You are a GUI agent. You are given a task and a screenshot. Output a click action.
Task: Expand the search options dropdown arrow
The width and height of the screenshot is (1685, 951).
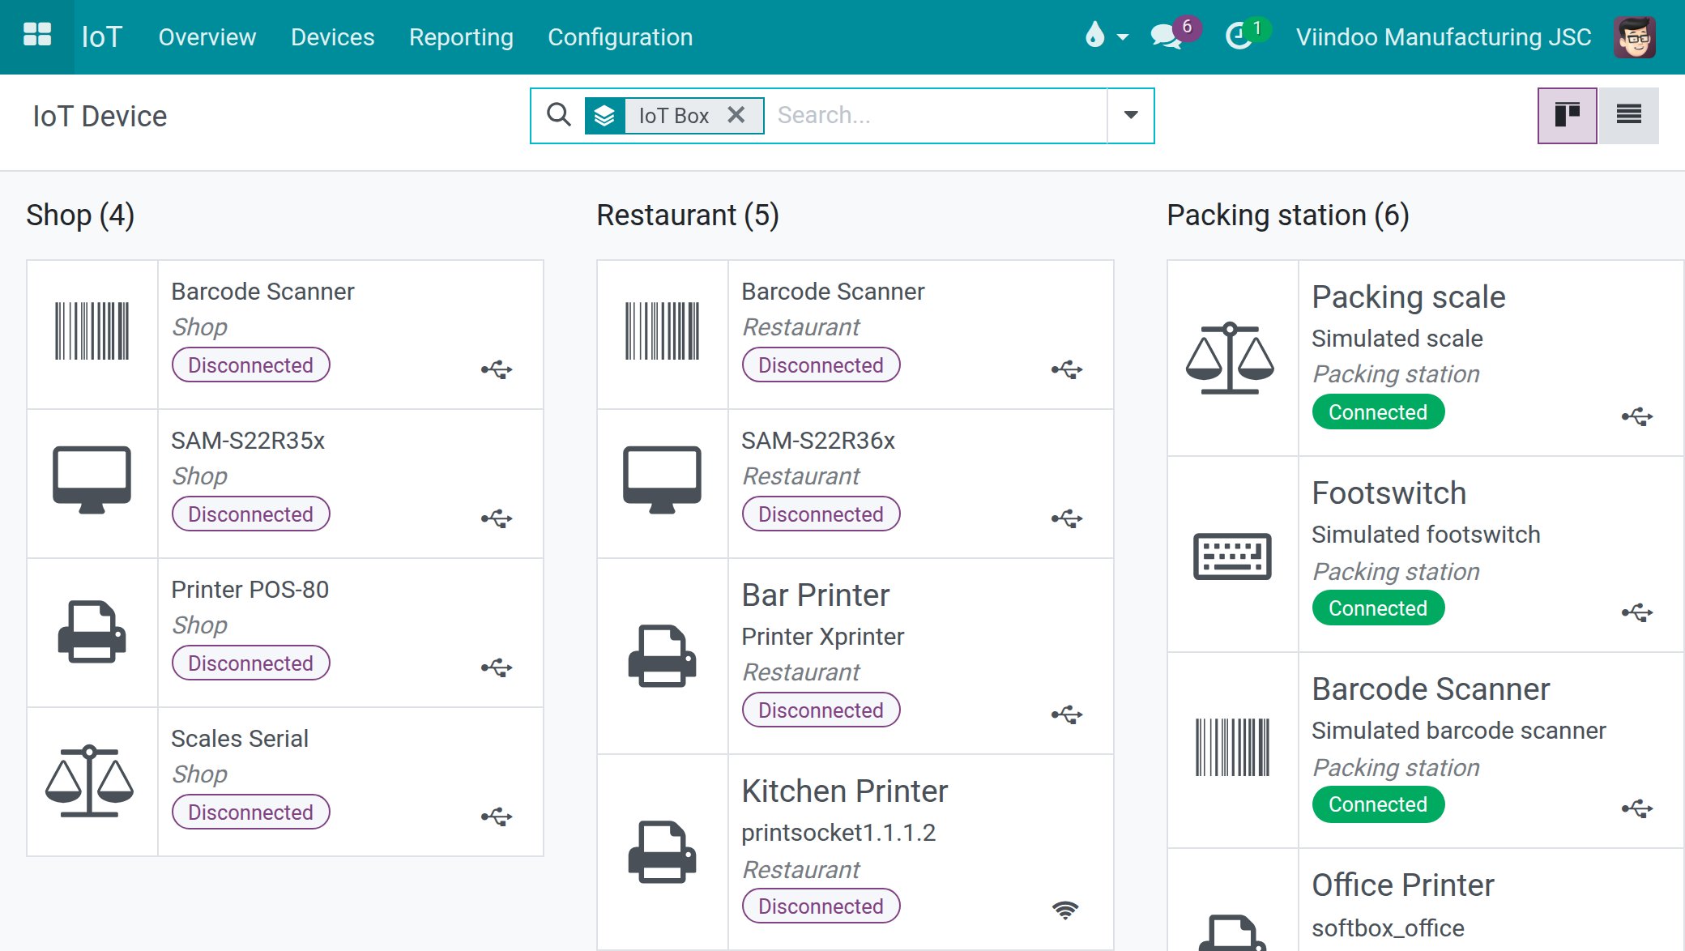pos(1131,115)
